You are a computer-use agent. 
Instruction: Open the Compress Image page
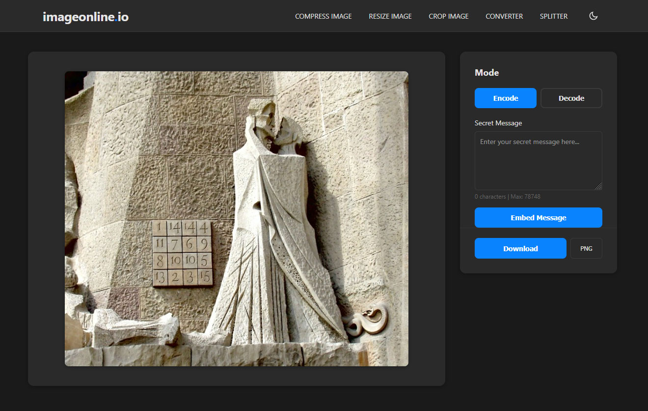pos(323,16)
